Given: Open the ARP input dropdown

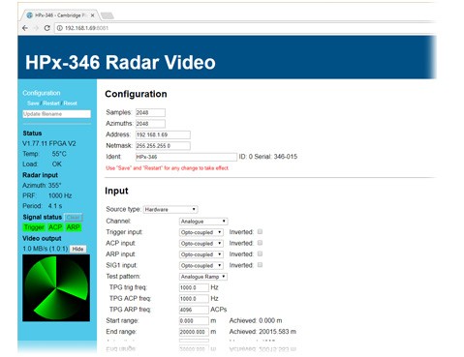Looking at the screenshot, I should (x=201, y=254).
